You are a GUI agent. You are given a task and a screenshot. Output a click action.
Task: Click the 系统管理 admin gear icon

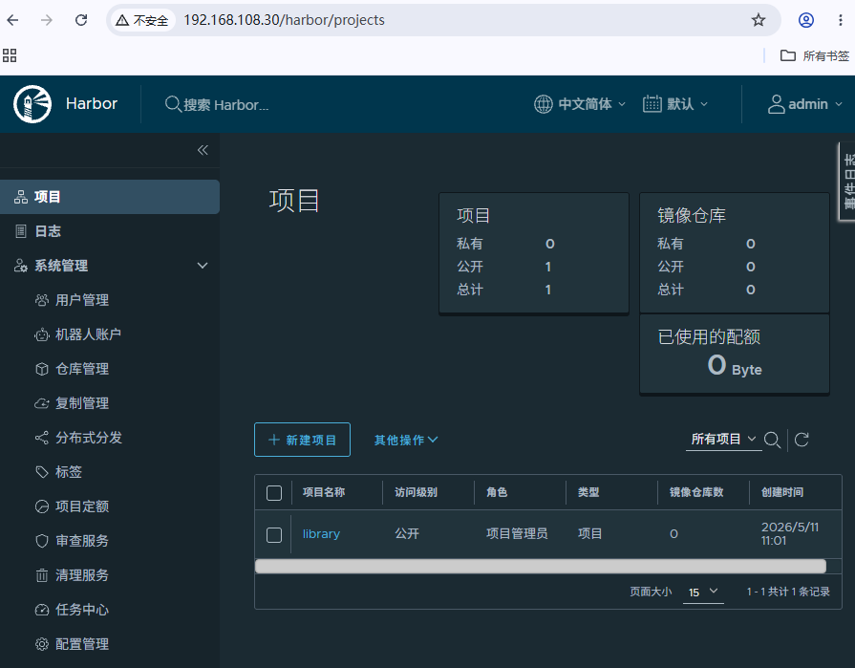[x=21, y=266]
